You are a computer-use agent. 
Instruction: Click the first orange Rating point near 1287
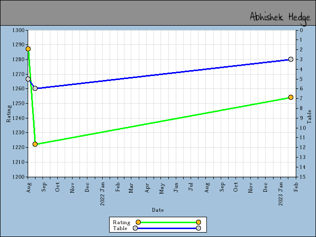[28, 49]
